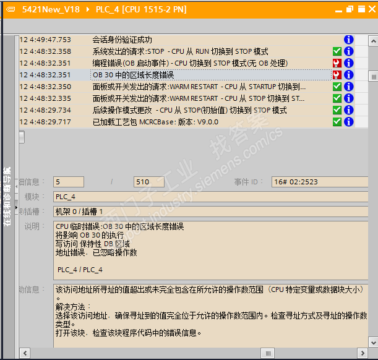Click the info icon on the 后续操作模式更改 row

(x=348, y=110)
